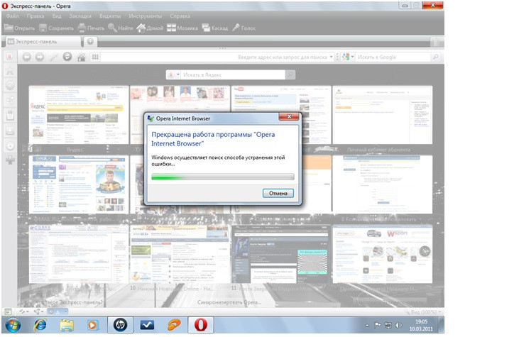Open the Закладки menu
This screenshot has width=514, height=337.
(x=80, y=16)
